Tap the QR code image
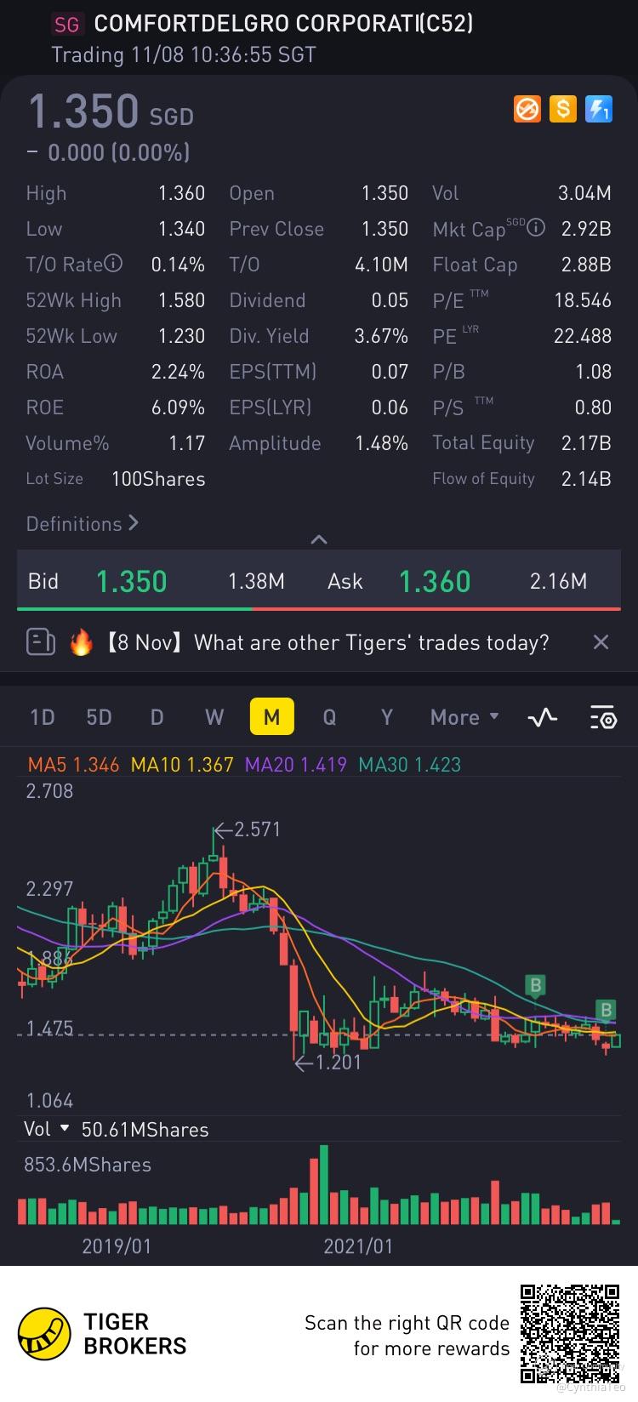The width and height of the screenshot is (638, 1402). coord(570,1333)
